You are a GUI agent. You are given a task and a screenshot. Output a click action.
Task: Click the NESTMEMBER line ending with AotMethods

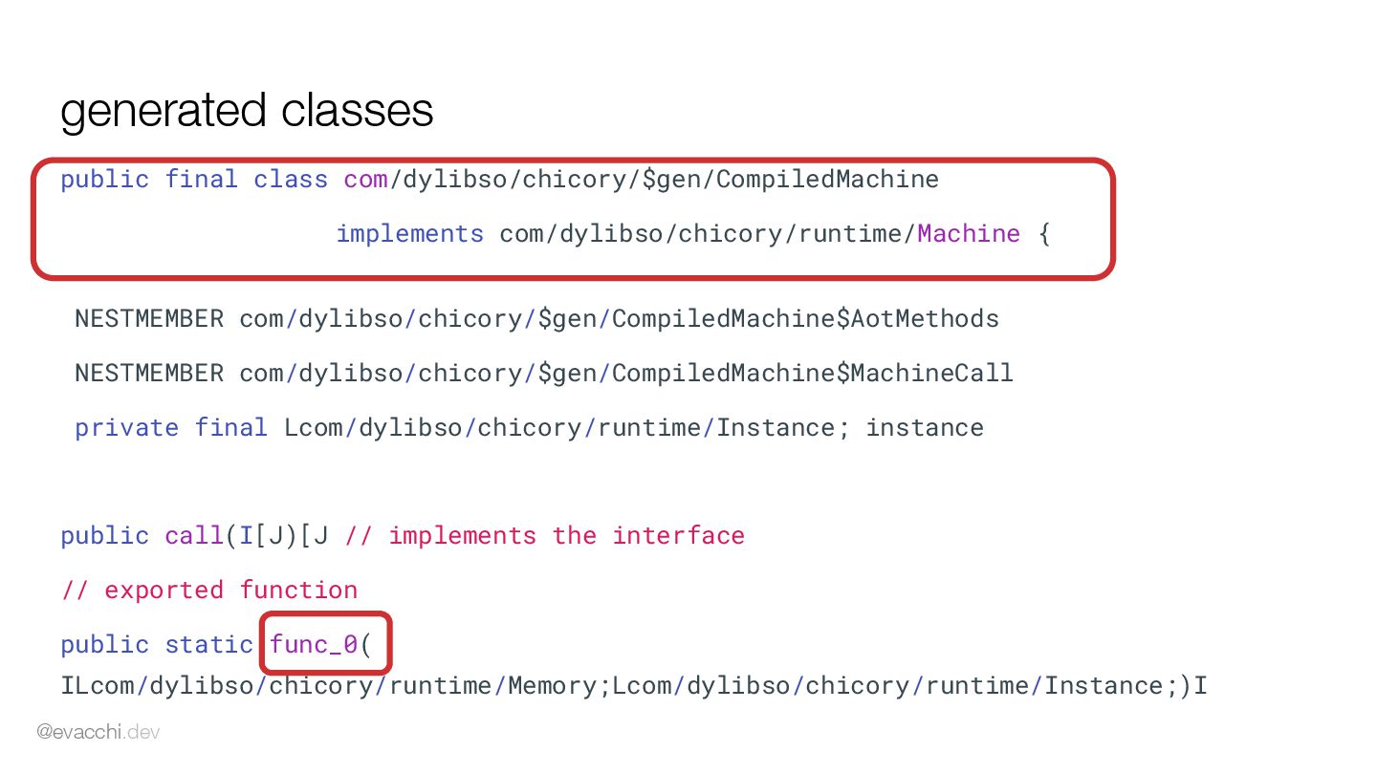[536, 319]
